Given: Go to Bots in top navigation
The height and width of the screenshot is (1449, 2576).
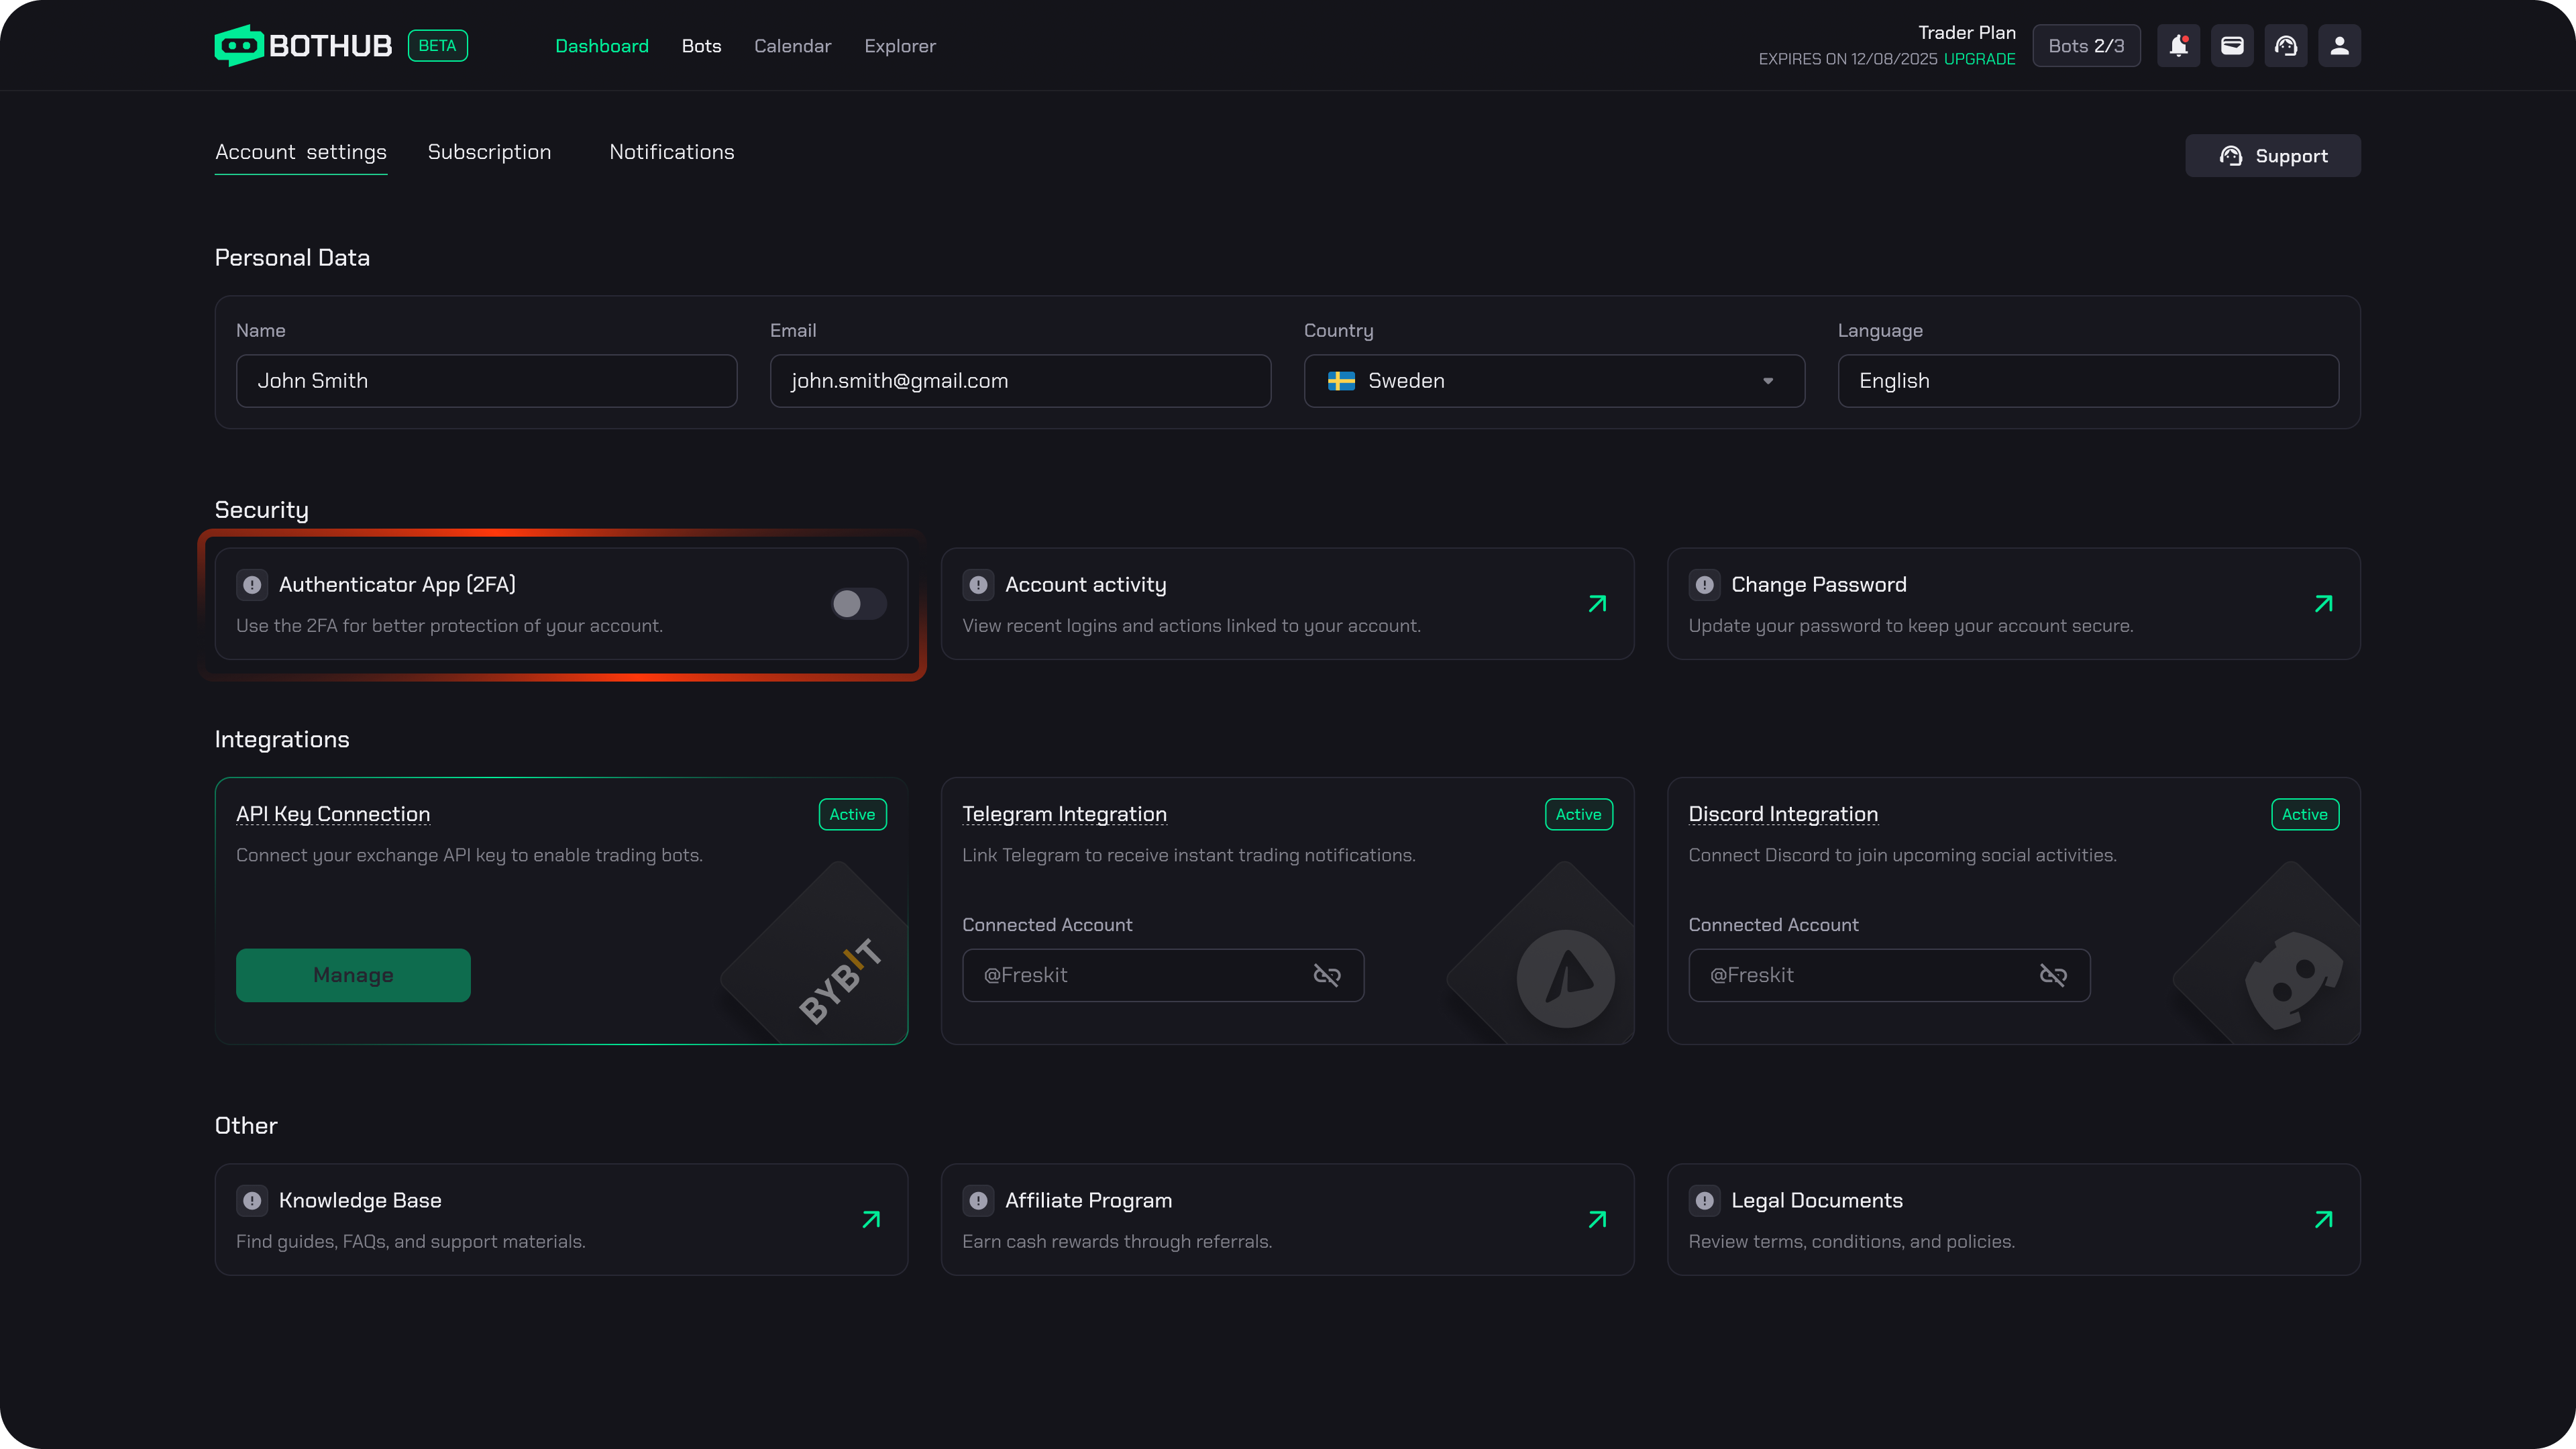Looking at the screenshot, I should coord(701,46).
